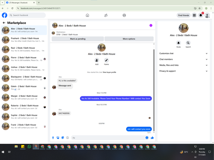This screenshot has width=214, height=160.
Task: Open a new browser tab
Action: point(39,3)
